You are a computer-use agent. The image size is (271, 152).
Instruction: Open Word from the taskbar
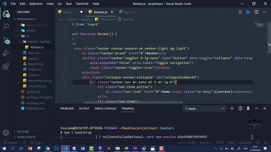click(x=83, y=148)
